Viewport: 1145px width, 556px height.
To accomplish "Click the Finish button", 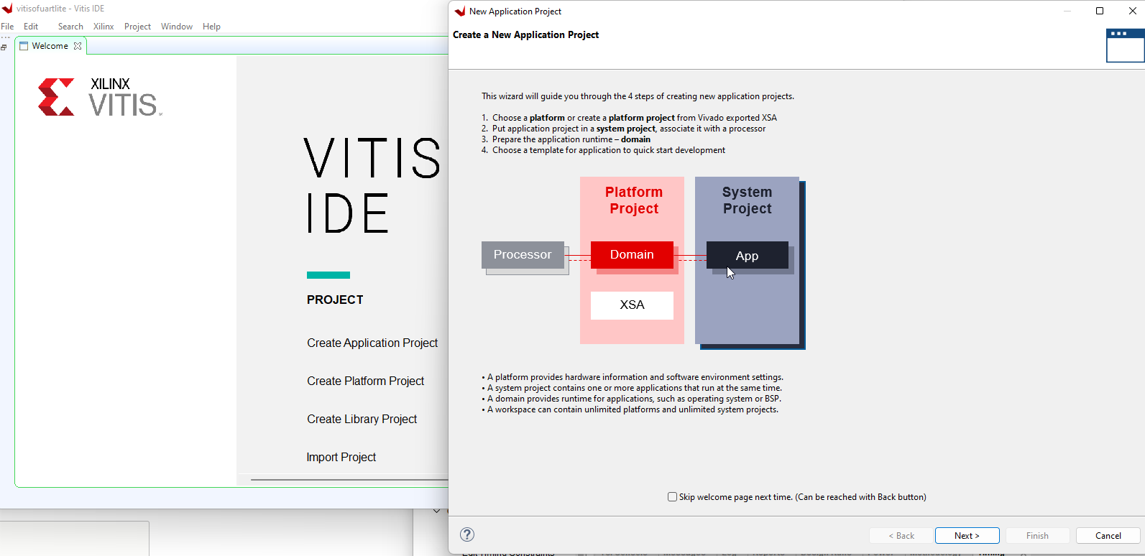I will [x=1037, y=536].
